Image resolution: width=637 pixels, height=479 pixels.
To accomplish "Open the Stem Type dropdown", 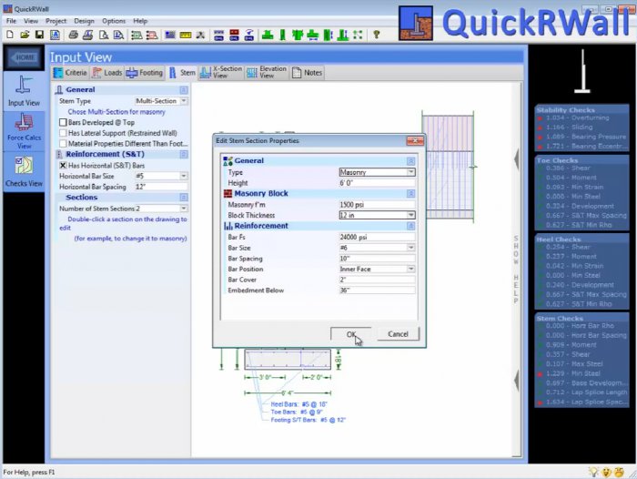I will pos(184,101).
